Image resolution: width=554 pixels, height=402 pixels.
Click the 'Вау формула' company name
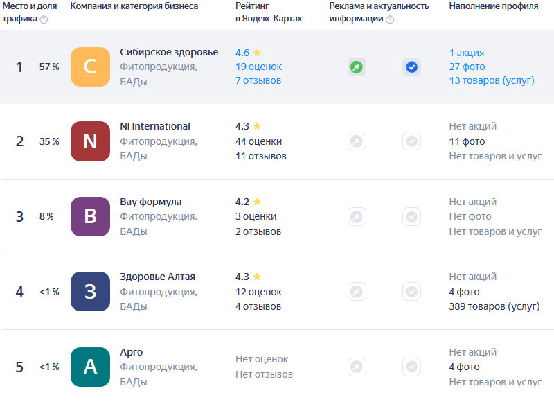coord(151,202)
